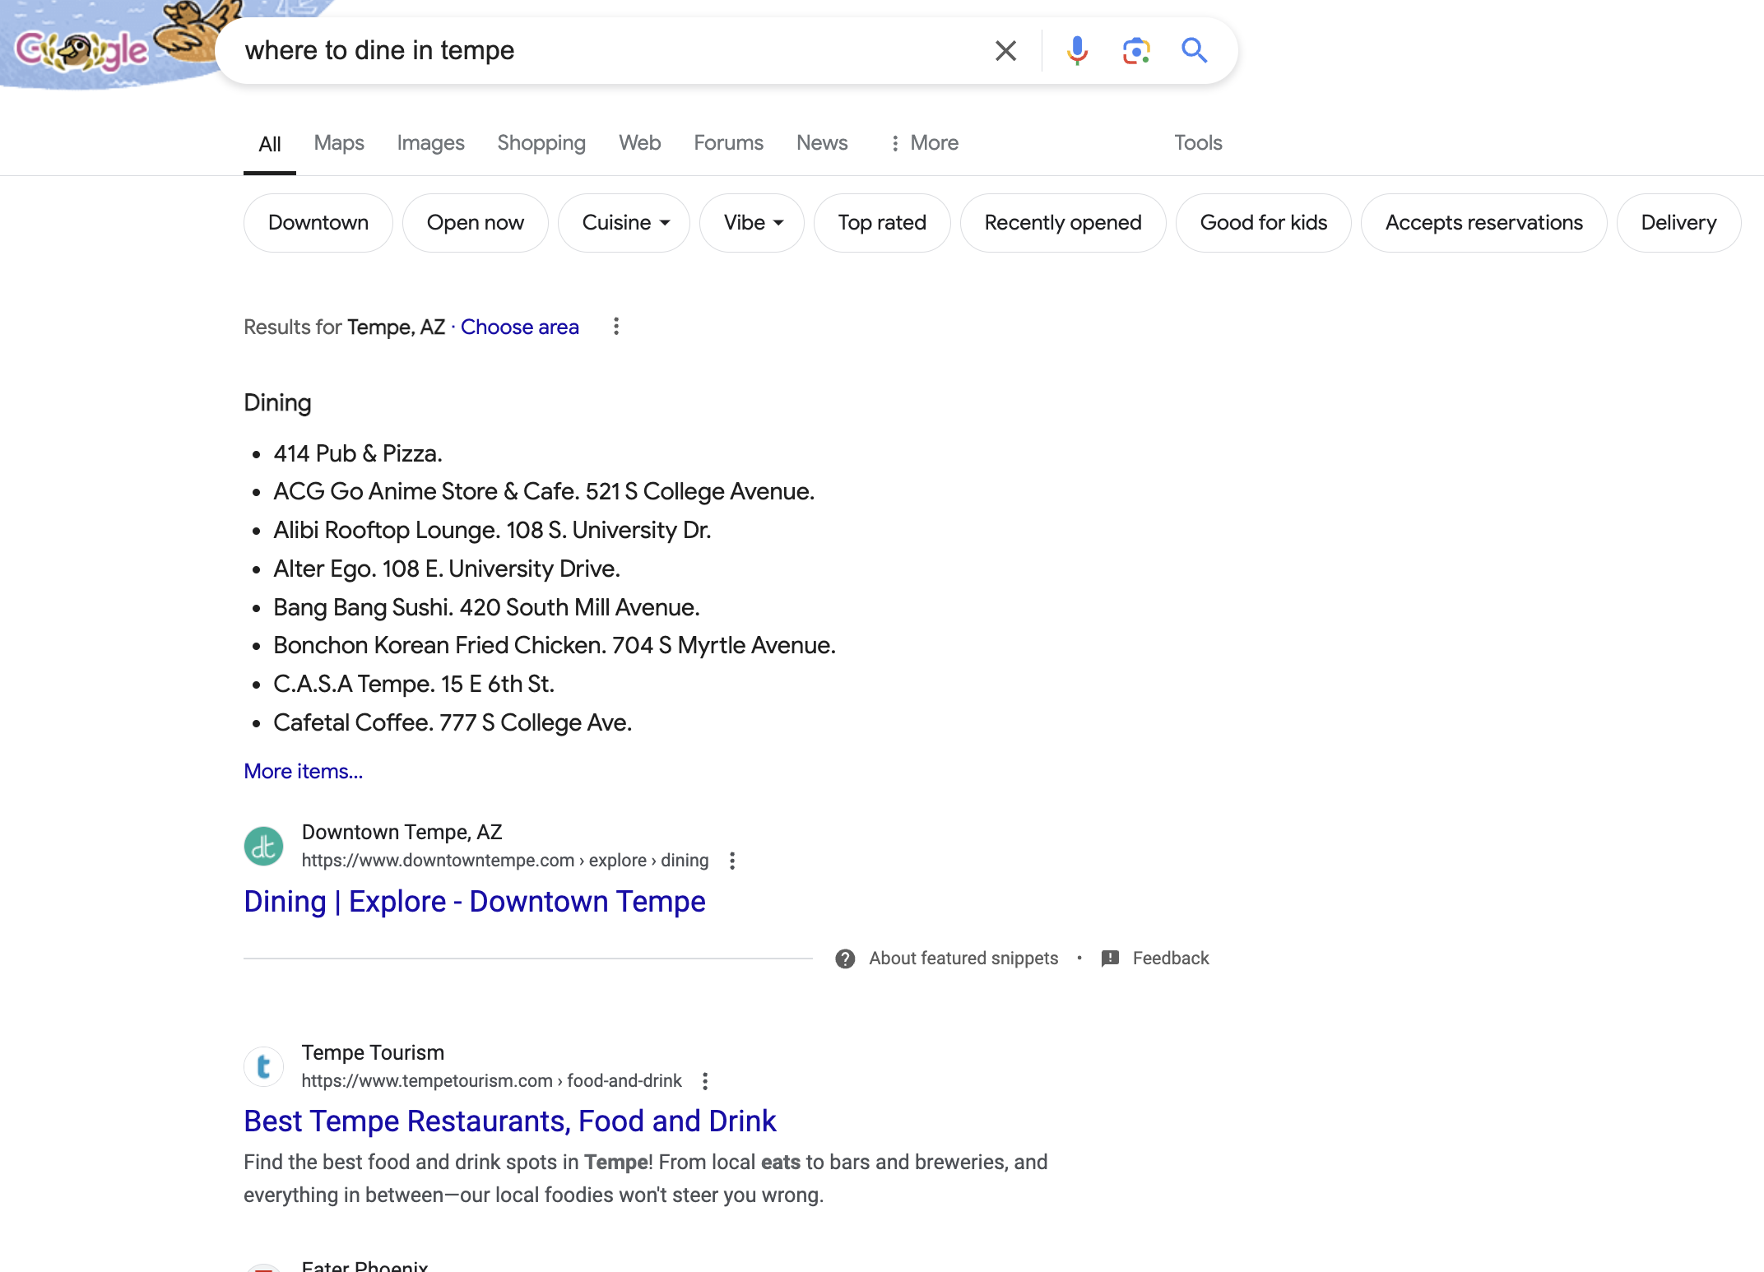Viewport: 1764px width, 1272px height.
Task: Switch to the Shopping tab
Action: pyautogui.click(x=541, y=143)
